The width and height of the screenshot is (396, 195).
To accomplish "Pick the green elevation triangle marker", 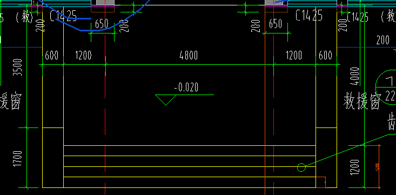I will pos(166,100).
